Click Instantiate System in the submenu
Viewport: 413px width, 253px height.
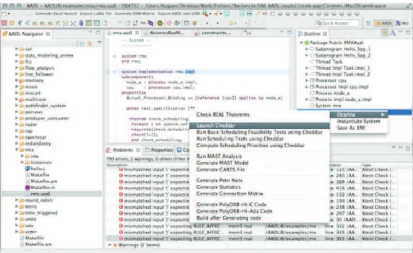coord(358,121)
